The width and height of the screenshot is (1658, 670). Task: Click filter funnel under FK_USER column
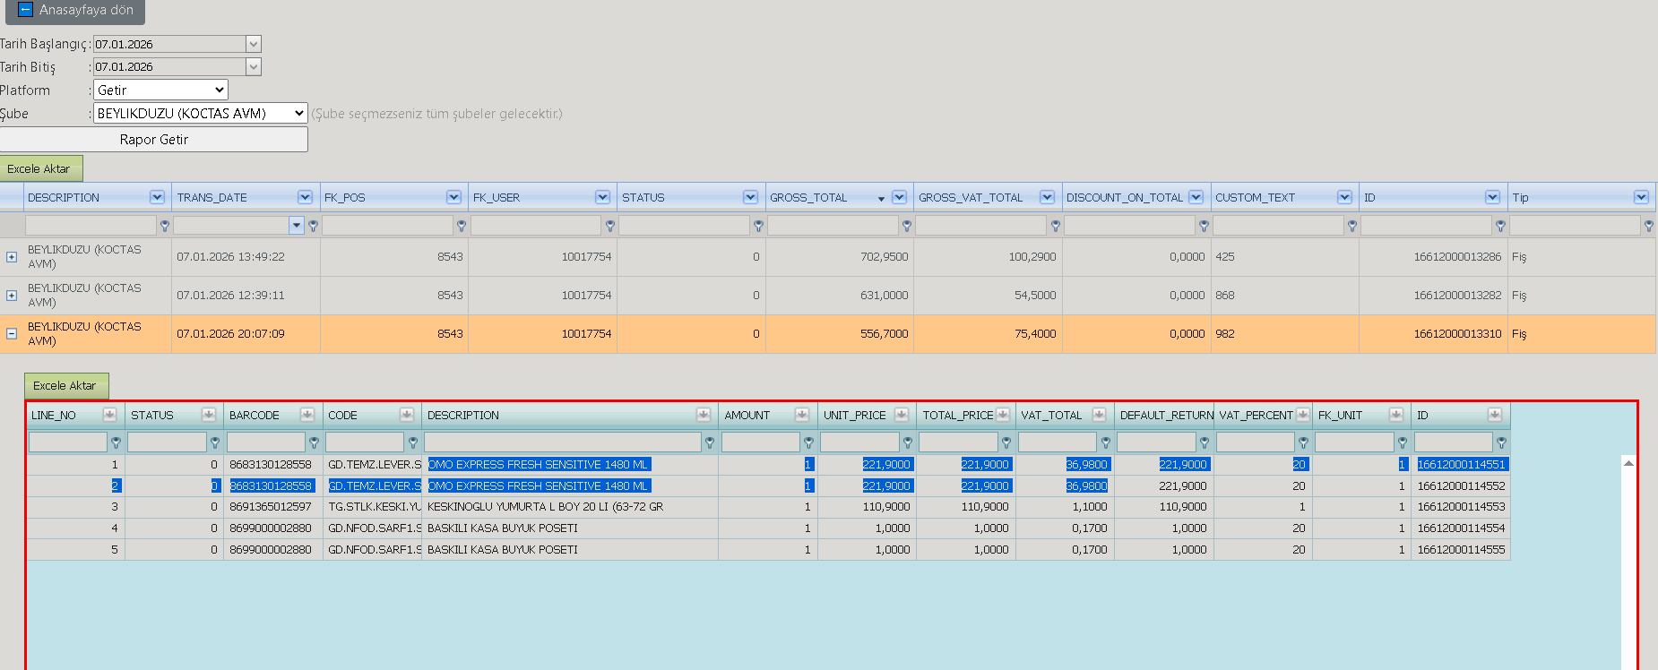click(610, 226)
